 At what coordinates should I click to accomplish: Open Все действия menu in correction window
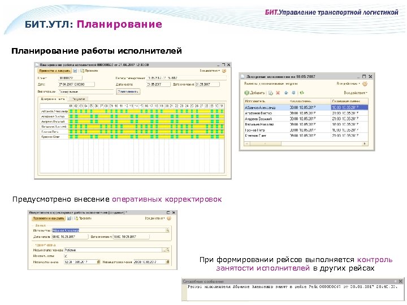pos(155,219)
